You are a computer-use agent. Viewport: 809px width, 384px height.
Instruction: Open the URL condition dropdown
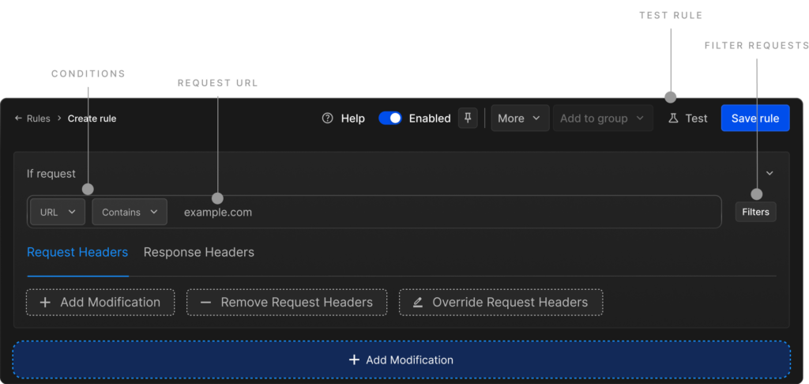click(x=58, y=212)
